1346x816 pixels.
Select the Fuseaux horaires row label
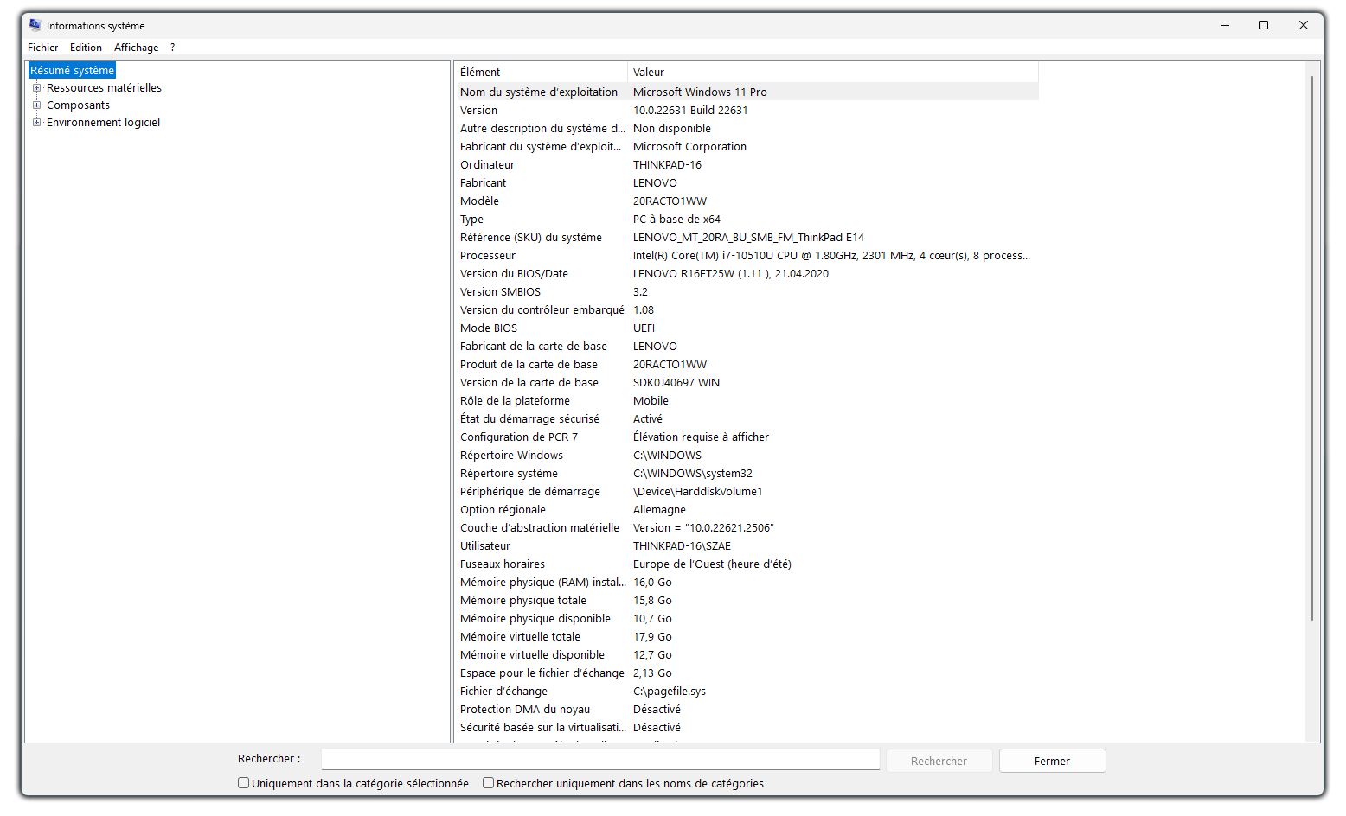pos(503,564)
